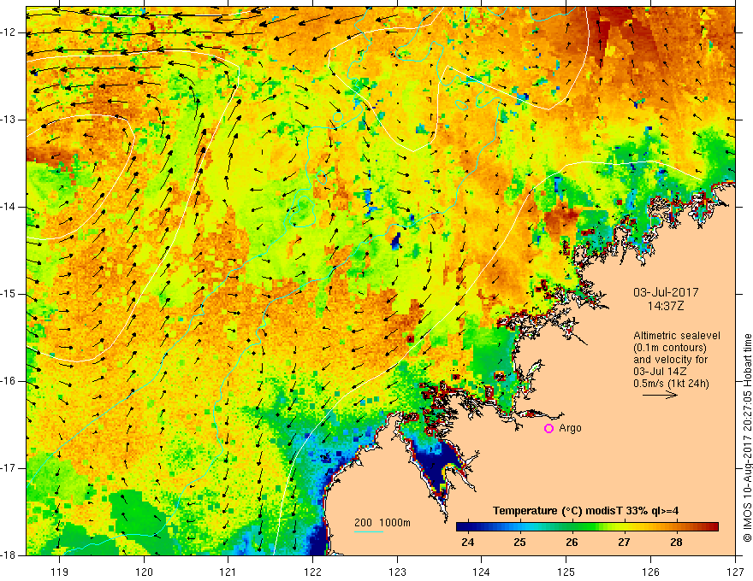Click the dark blue end of colorbar
Viewport: 753px width, 581px height.
click(460, 526)
